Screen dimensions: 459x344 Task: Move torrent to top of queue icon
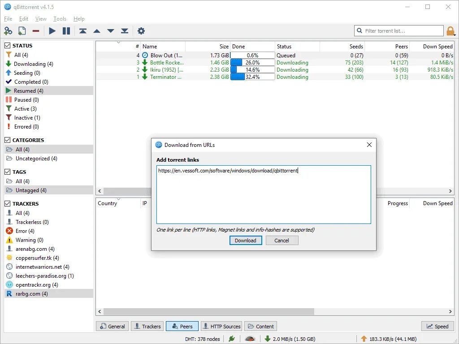tap(83, 31)
